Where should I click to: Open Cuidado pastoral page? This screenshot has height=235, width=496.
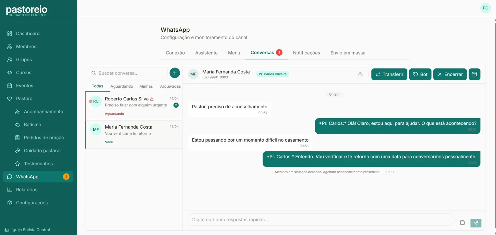(x=42, y=150)
